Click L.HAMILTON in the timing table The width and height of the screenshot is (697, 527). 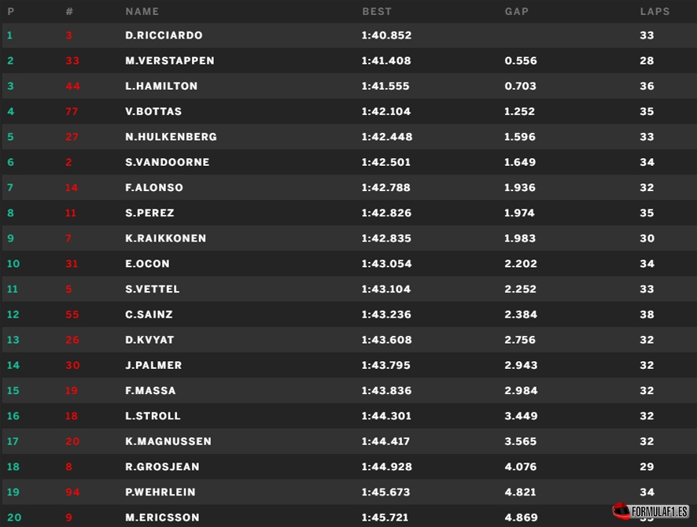(161, 87)
